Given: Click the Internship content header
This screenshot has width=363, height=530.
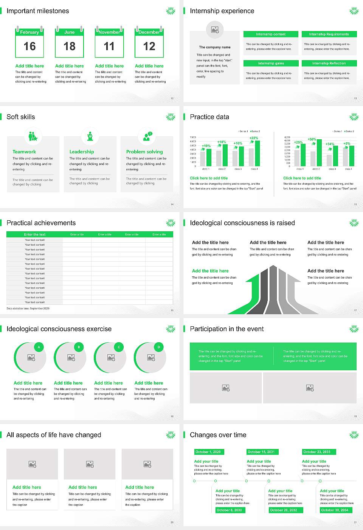Looking at the screenshot, I should [x=271, y=34].
